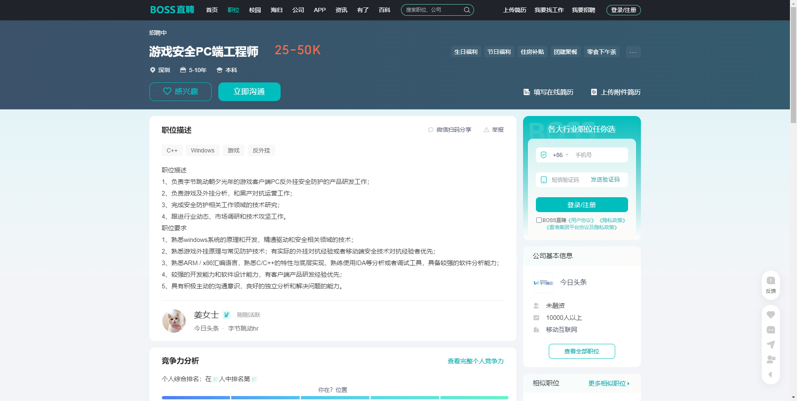Click the paper plane icon in floating sidebar

coord(770,345)
